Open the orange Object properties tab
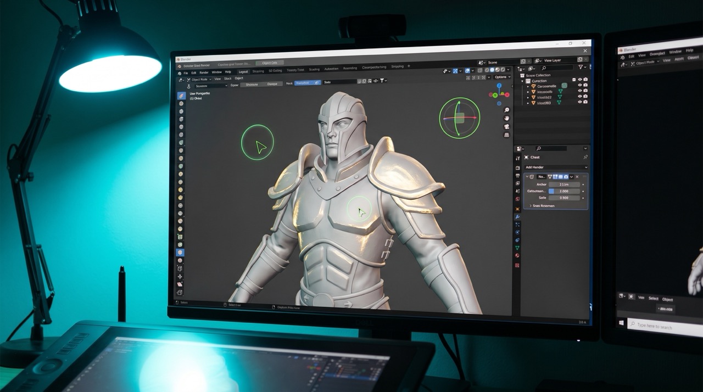Screen dimensions: 703x392 (517, 209)
